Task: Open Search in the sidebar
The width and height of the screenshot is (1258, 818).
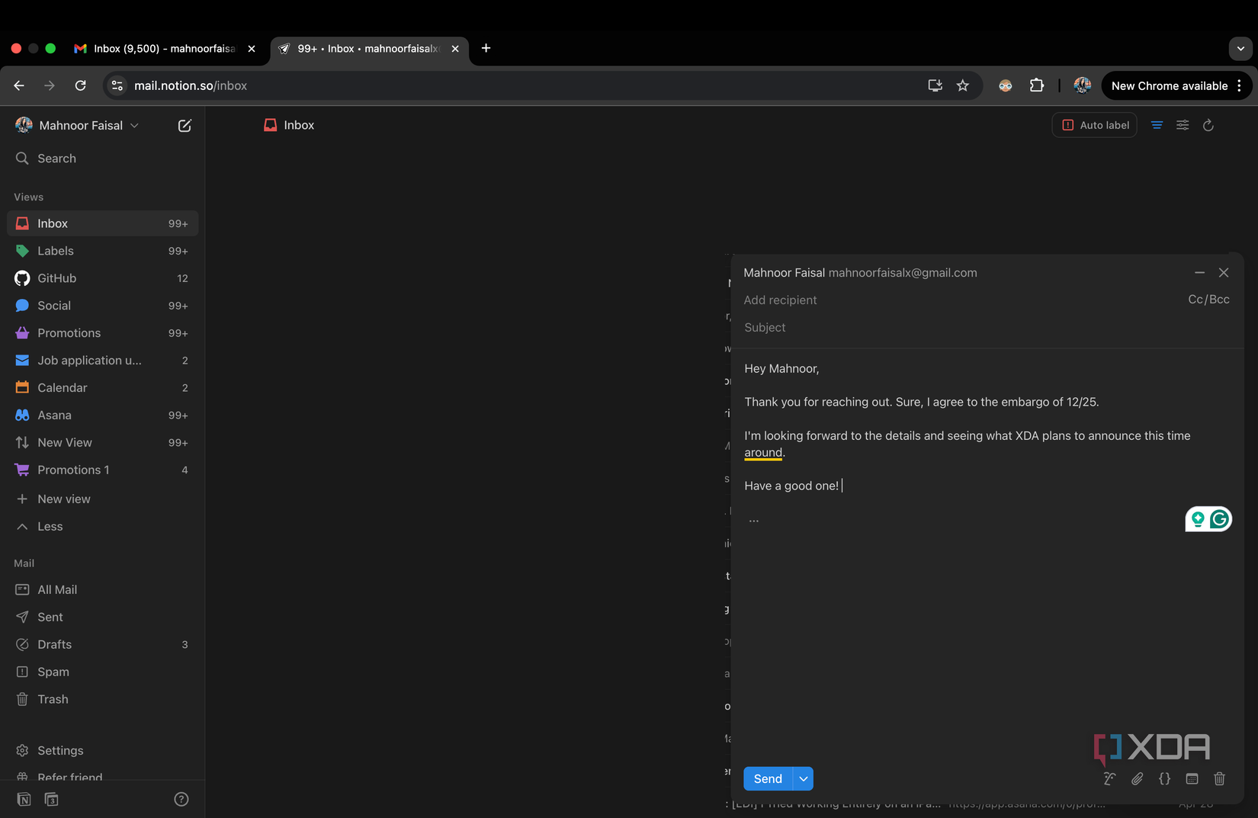Action: (56, 158)
